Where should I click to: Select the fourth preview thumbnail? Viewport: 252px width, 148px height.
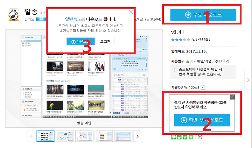pyautogui.click(x=104, y=136)
